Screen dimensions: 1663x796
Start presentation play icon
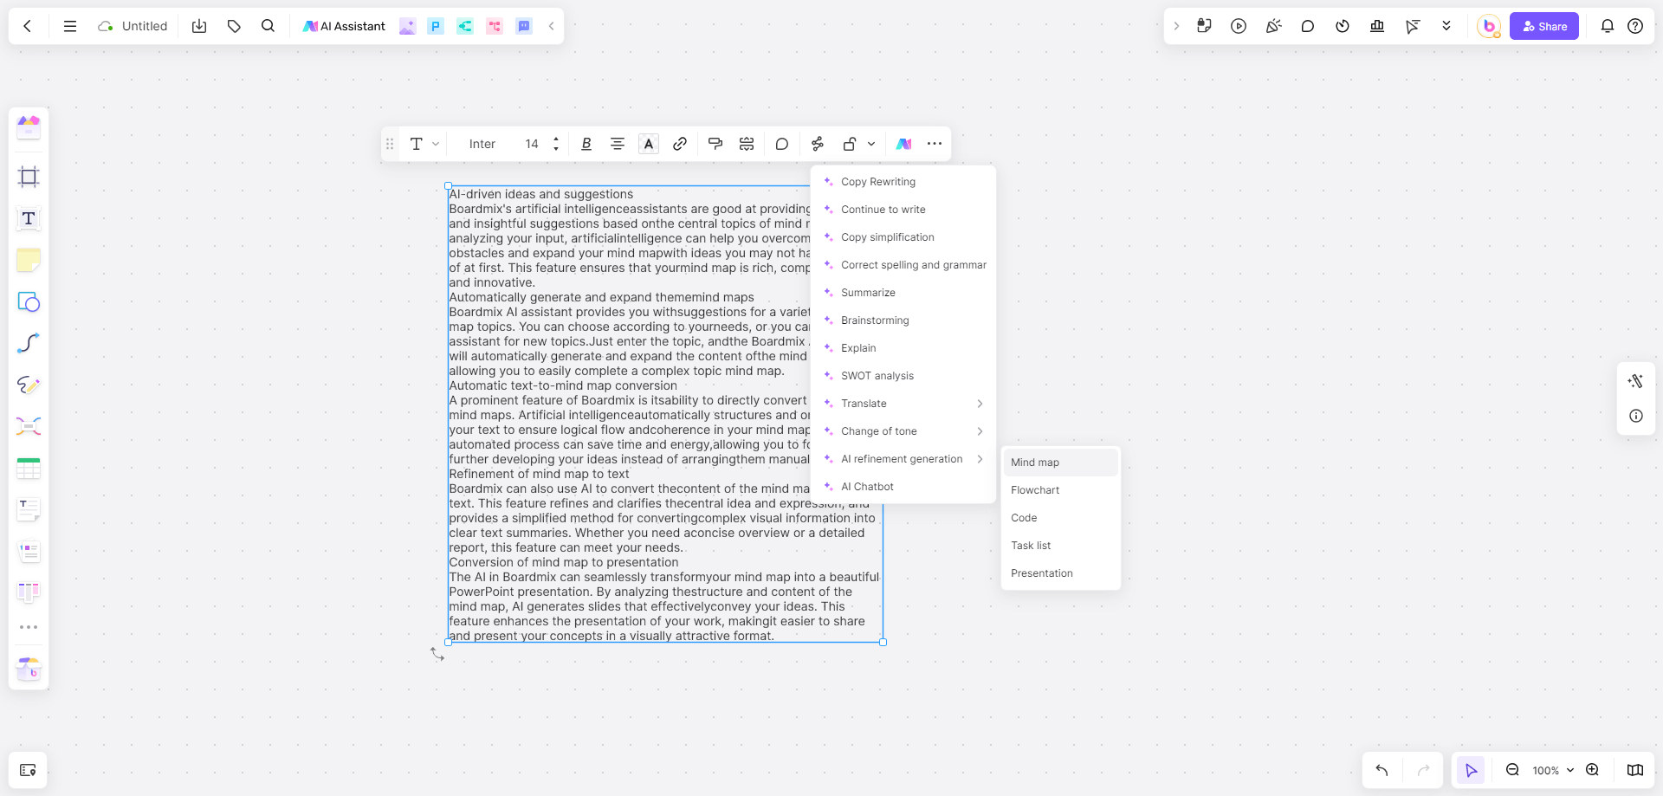(x=1239, y=26)
